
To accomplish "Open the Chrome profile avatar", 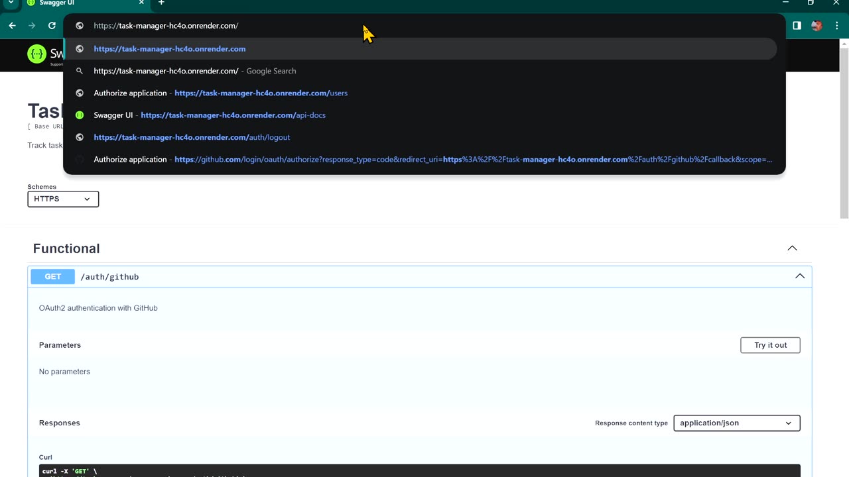I will [816, 26].
